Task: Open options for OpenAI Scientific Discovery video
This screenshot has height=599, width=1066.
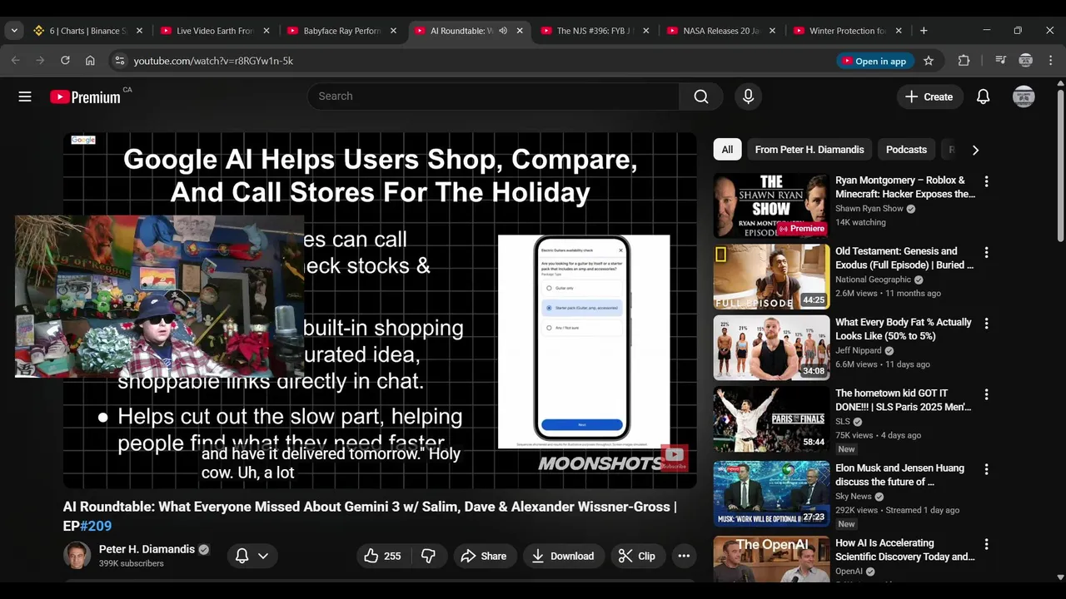Action: (986, 544)
